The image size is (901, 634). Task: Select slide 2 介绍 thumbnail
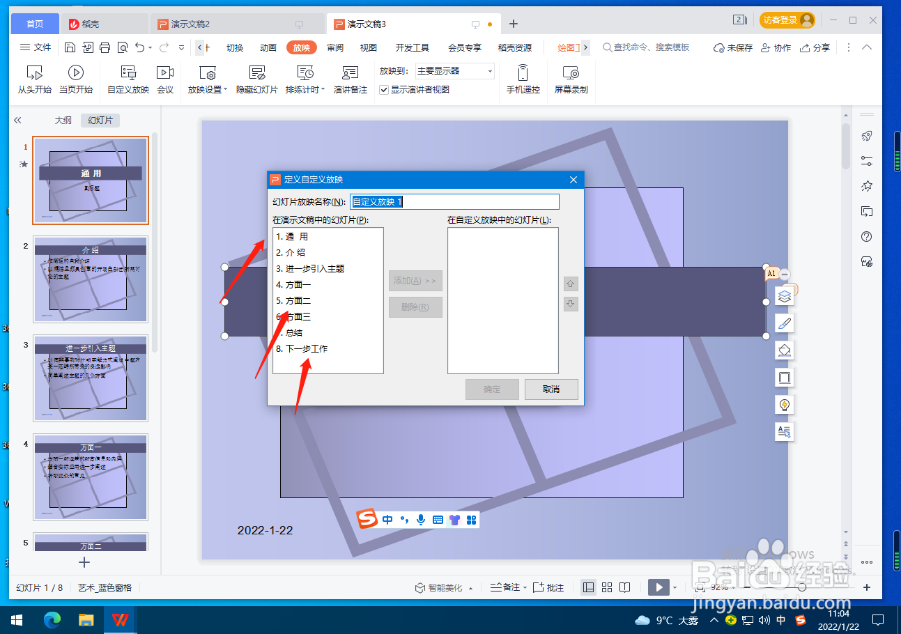pos(91,279)
